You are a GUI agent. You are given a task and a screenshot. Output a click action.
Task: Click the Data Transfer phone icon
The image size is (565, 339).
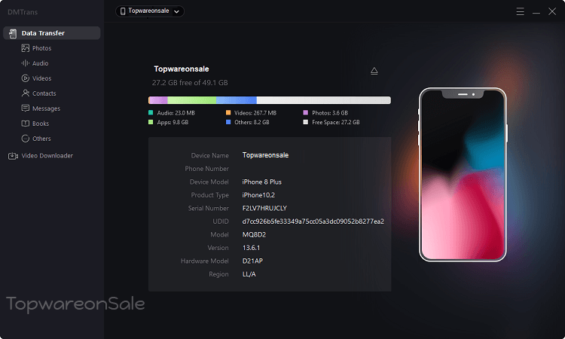13,33
